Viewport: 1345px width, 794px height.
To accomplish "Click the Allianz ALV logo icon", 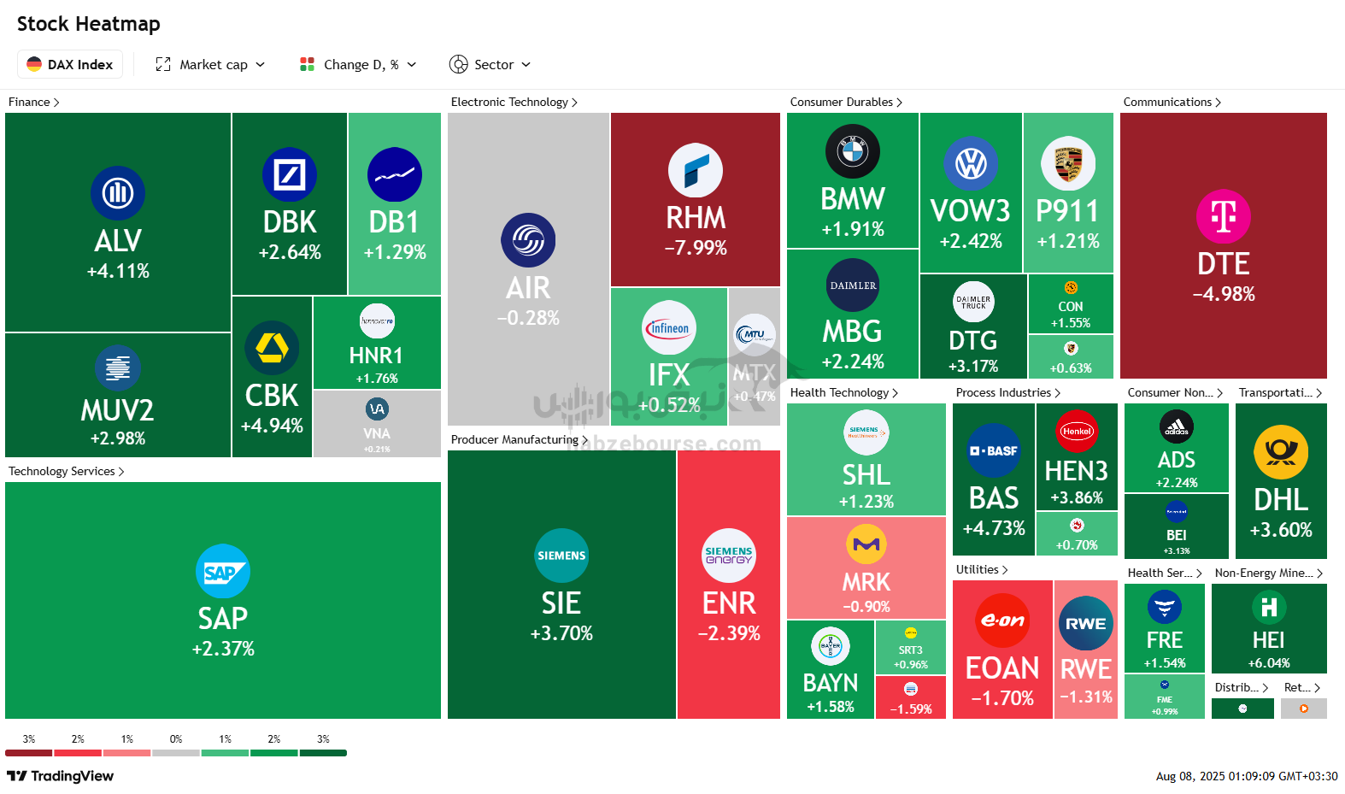I will point(118,193).
